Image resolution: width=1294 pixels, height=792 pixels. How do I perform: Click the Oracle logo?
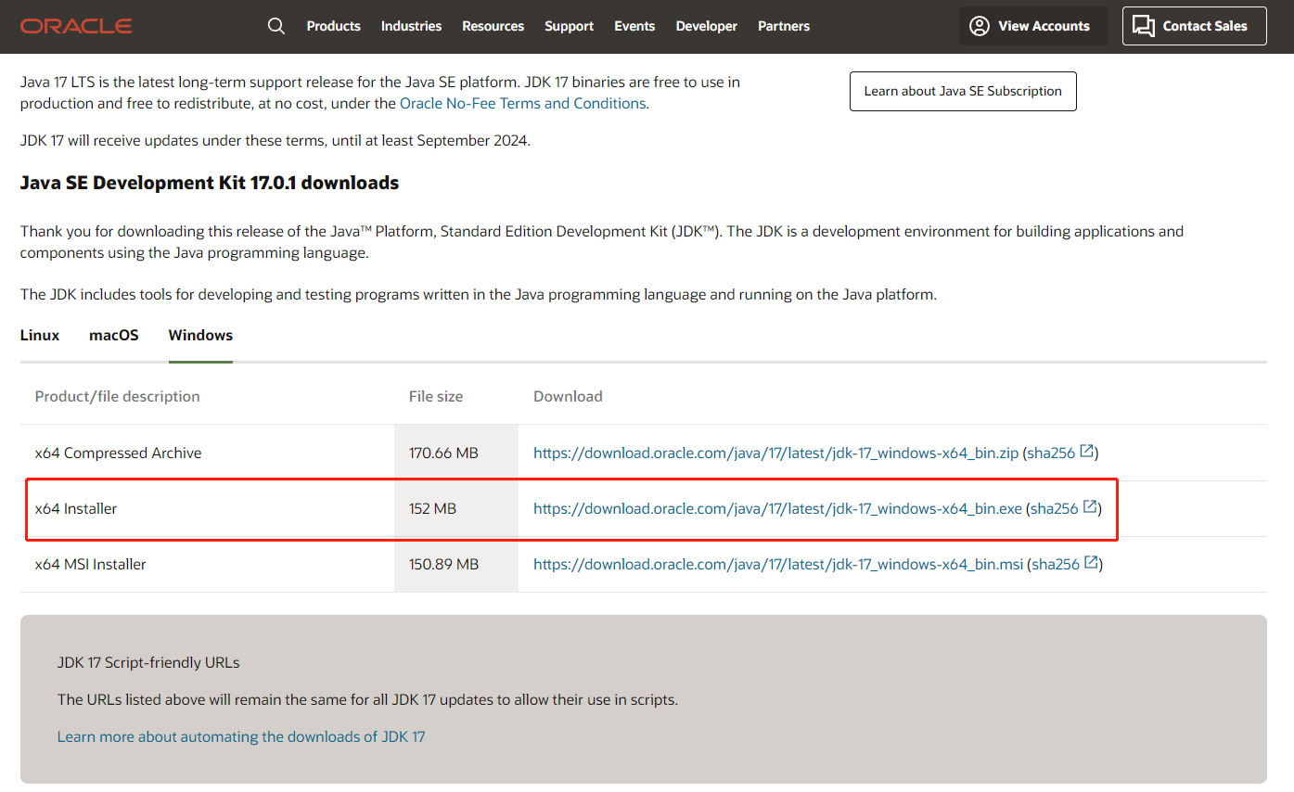[75, 26]
